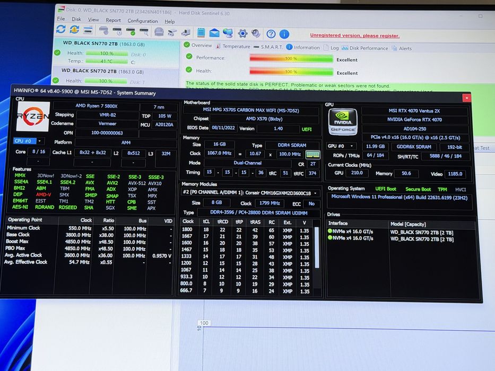Switch to the Disk Performance tab
Viewport: 495px width, 371px height.
(x=365, y=48)
